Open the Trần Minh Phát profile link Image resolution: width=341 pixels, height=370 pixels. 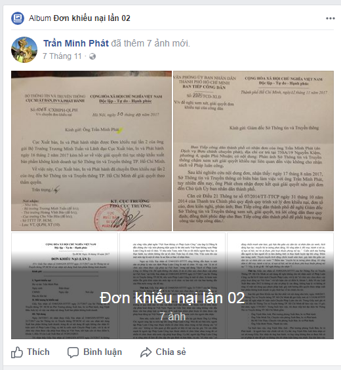click(x=76, y=43)
